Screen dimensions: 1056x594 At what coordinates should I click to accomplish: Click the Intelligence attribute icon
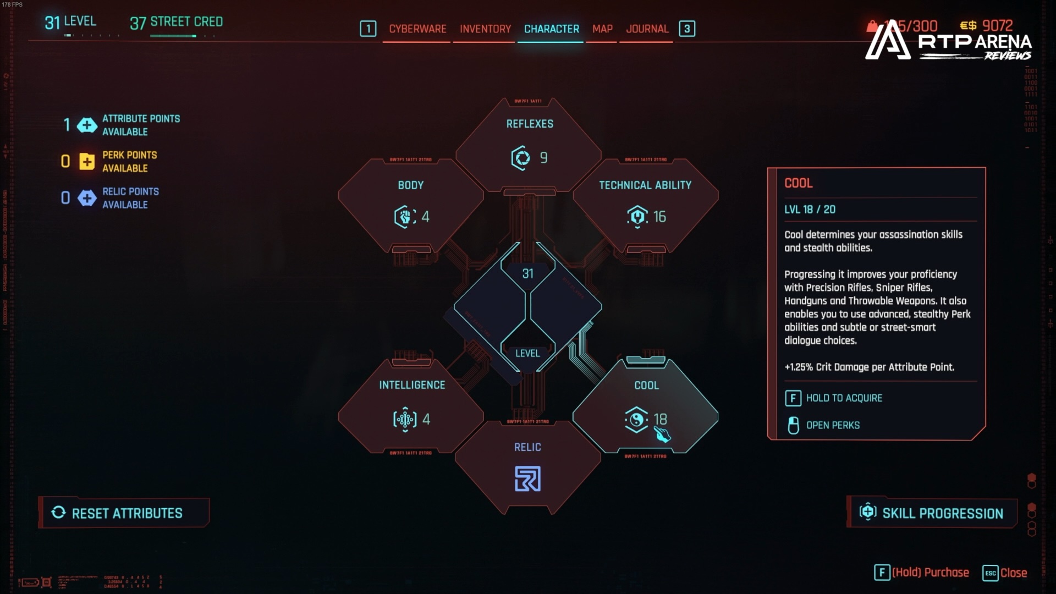(403, 419)
